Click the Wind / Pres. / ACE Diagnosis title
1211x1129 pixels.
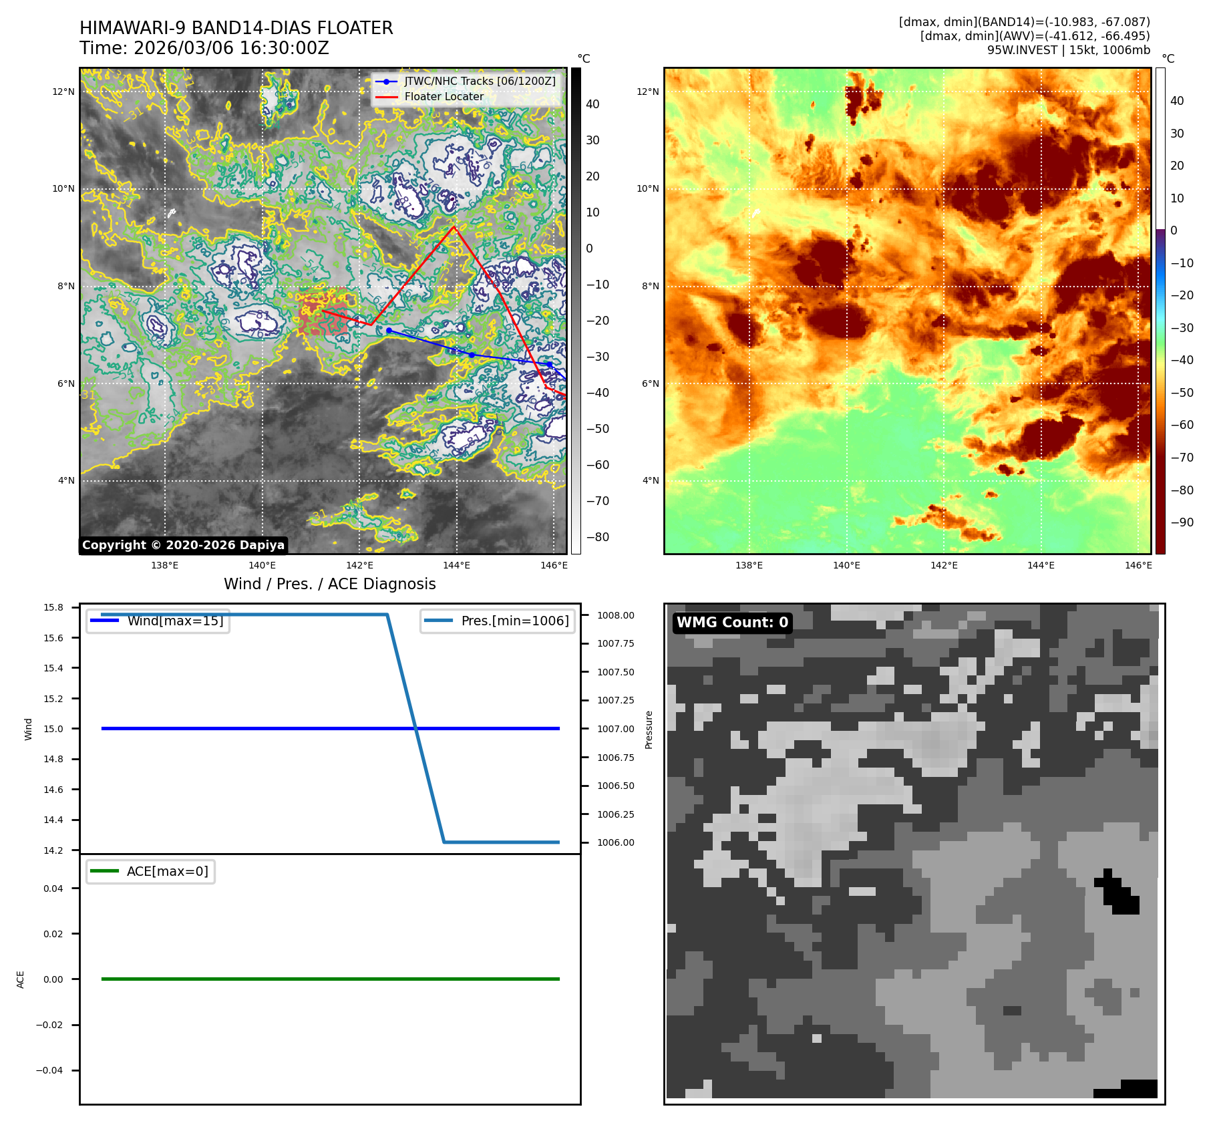[329, 584]
